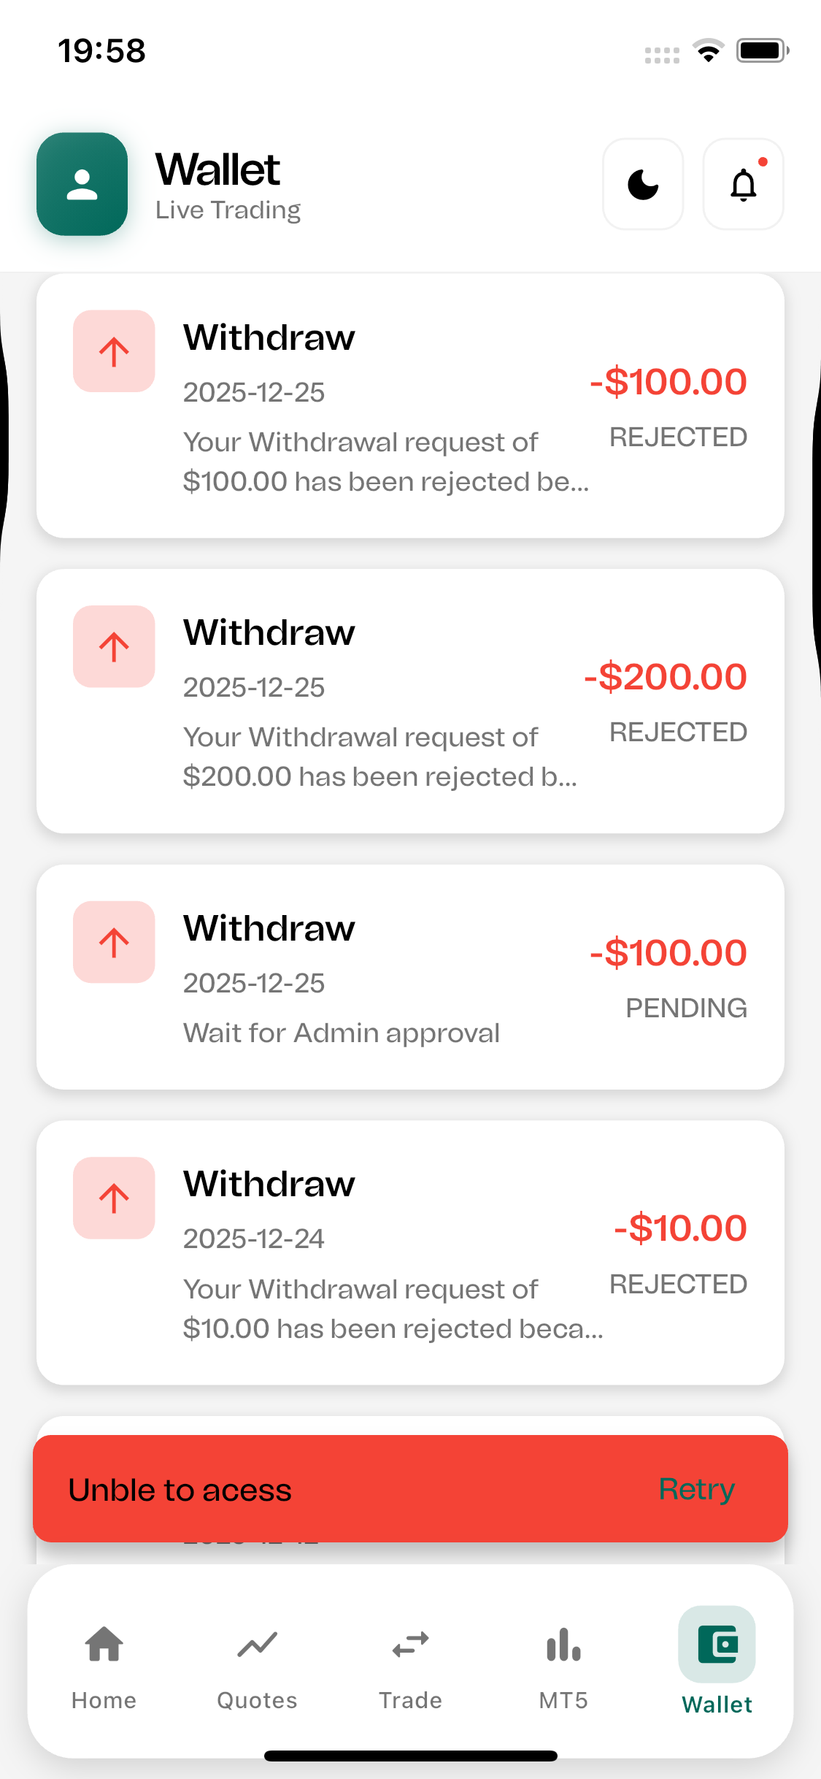
Task: Expand truncated $10.00 rejection message
Action: [393, 1309]
